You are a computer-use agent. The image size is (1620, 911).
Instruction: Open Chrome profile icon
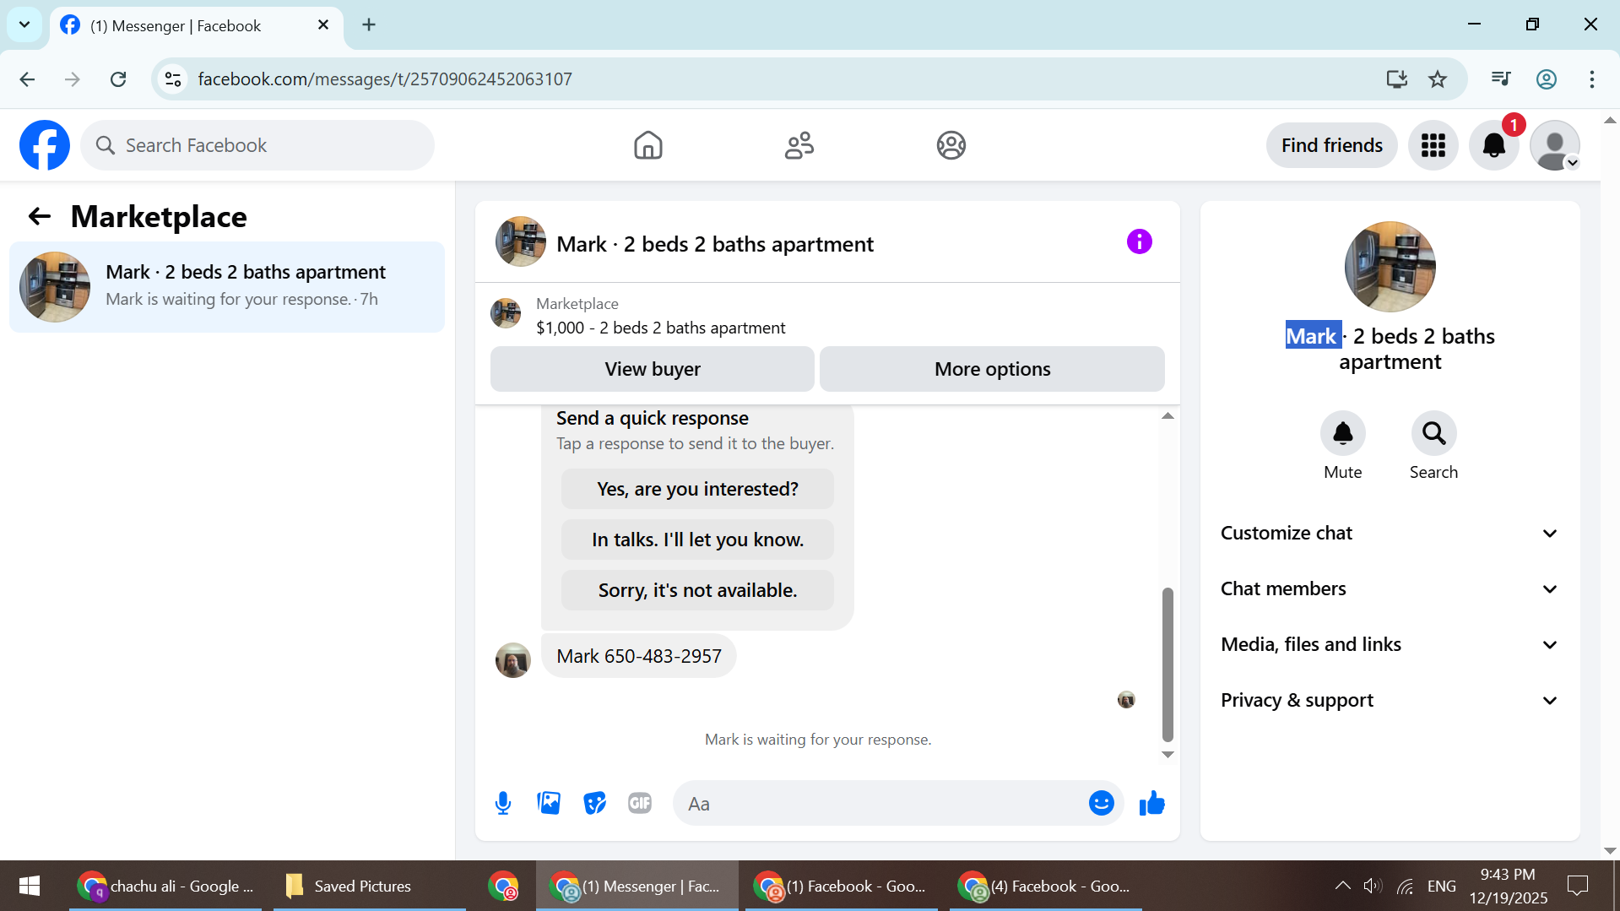point(1546,79)
